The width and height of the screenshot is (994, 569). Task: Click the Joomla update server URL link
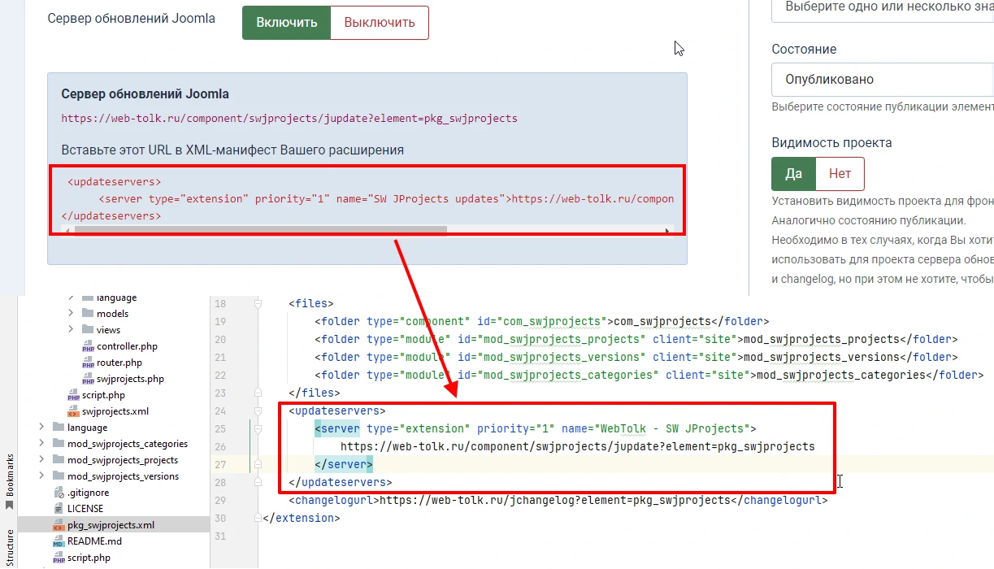point(289,118)
